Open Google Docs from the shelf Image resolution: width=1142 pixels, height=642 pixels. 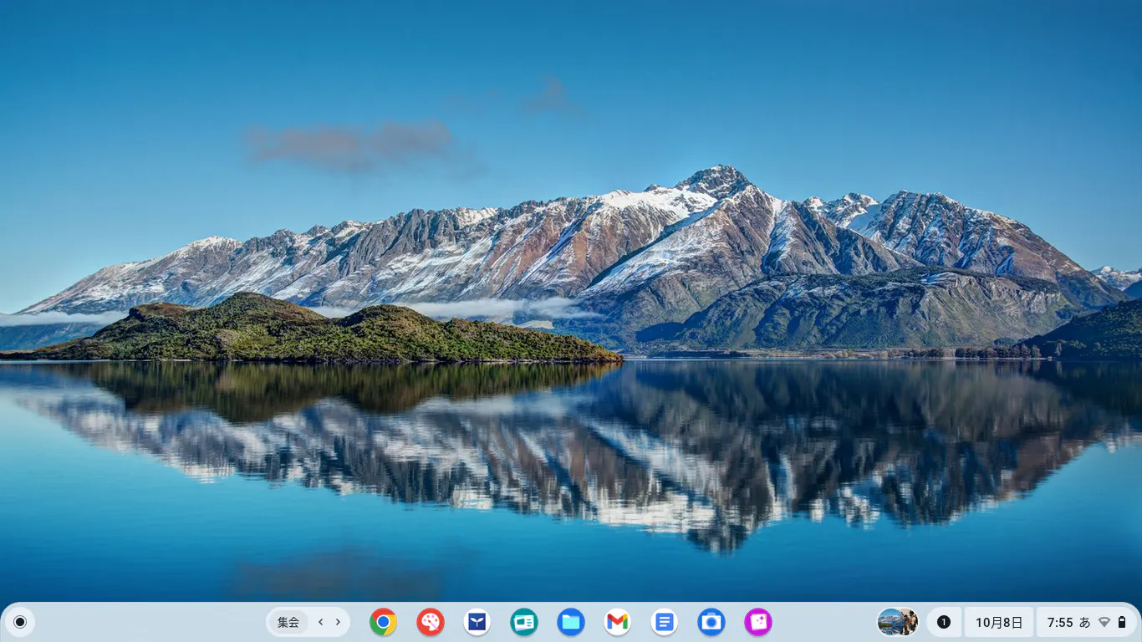click(665, 622)
